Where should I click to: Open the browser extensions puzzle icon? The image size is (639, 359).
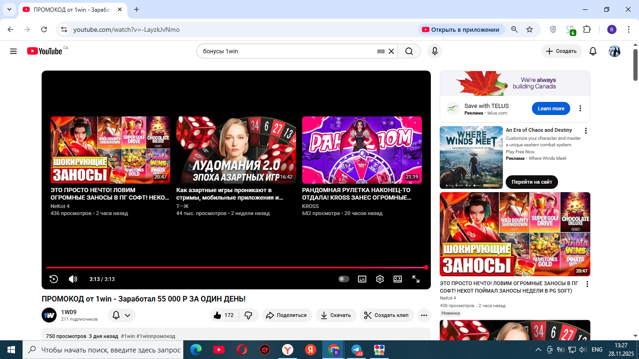pyautogui.click(x=587, y=29)
